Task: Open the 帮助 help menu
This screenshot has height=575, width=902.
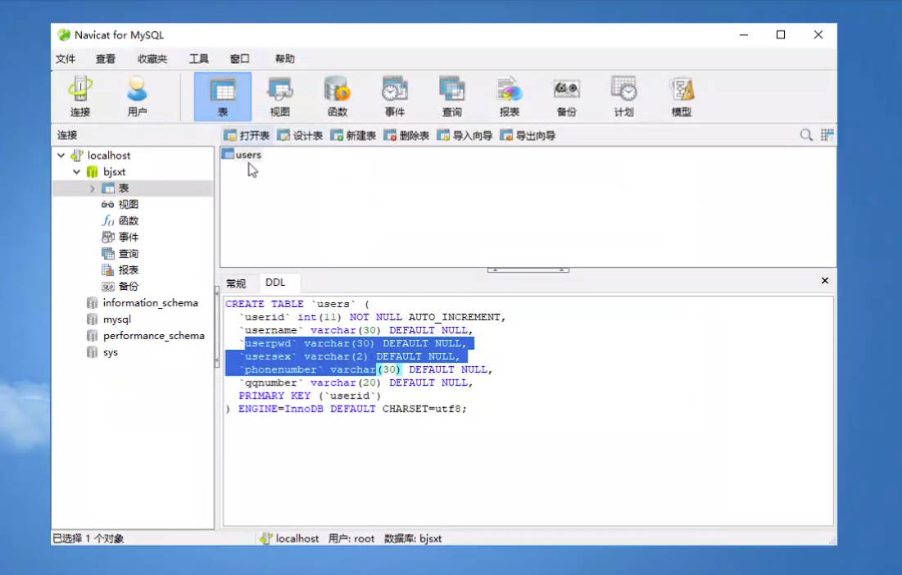Action: point(285,59)
